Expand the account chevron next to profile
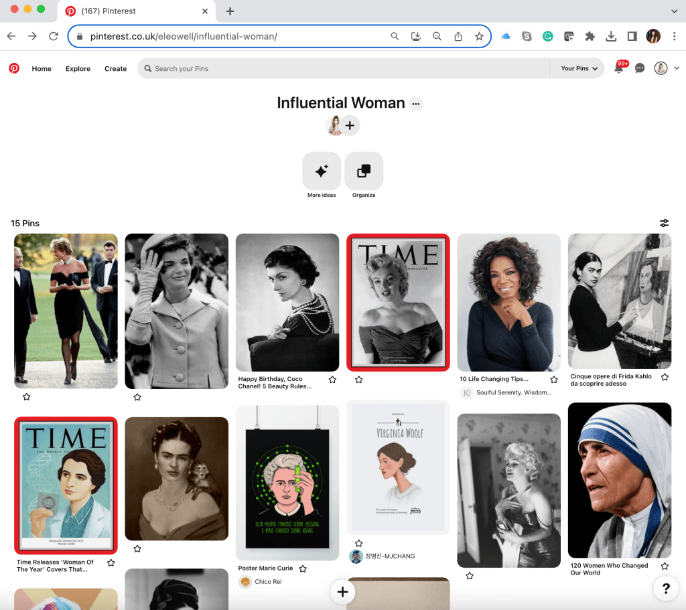The height and width of the screenshot is (610, 686). pyautogui.click(x=677, y=68)
